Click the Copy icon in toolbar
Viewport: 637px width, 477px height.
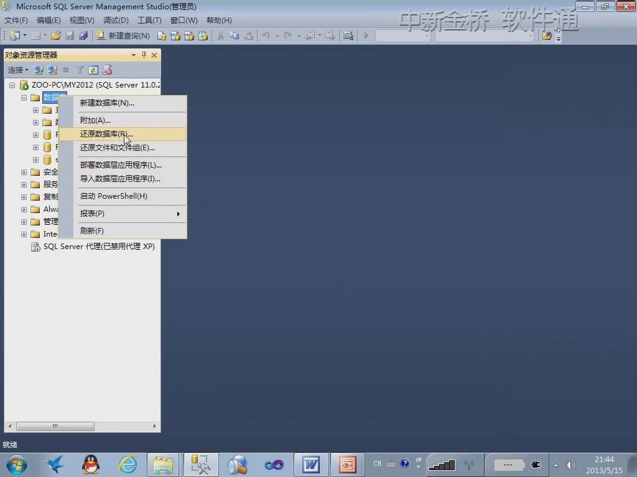pos(234,35)
